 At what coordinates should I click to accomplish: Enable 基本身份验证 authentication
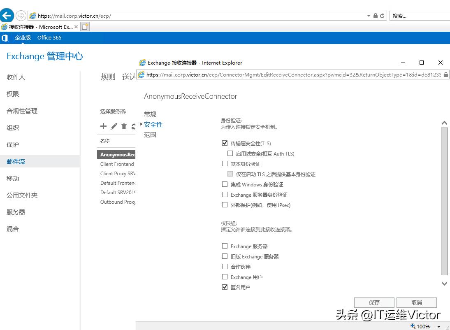[x=225, y=163]
